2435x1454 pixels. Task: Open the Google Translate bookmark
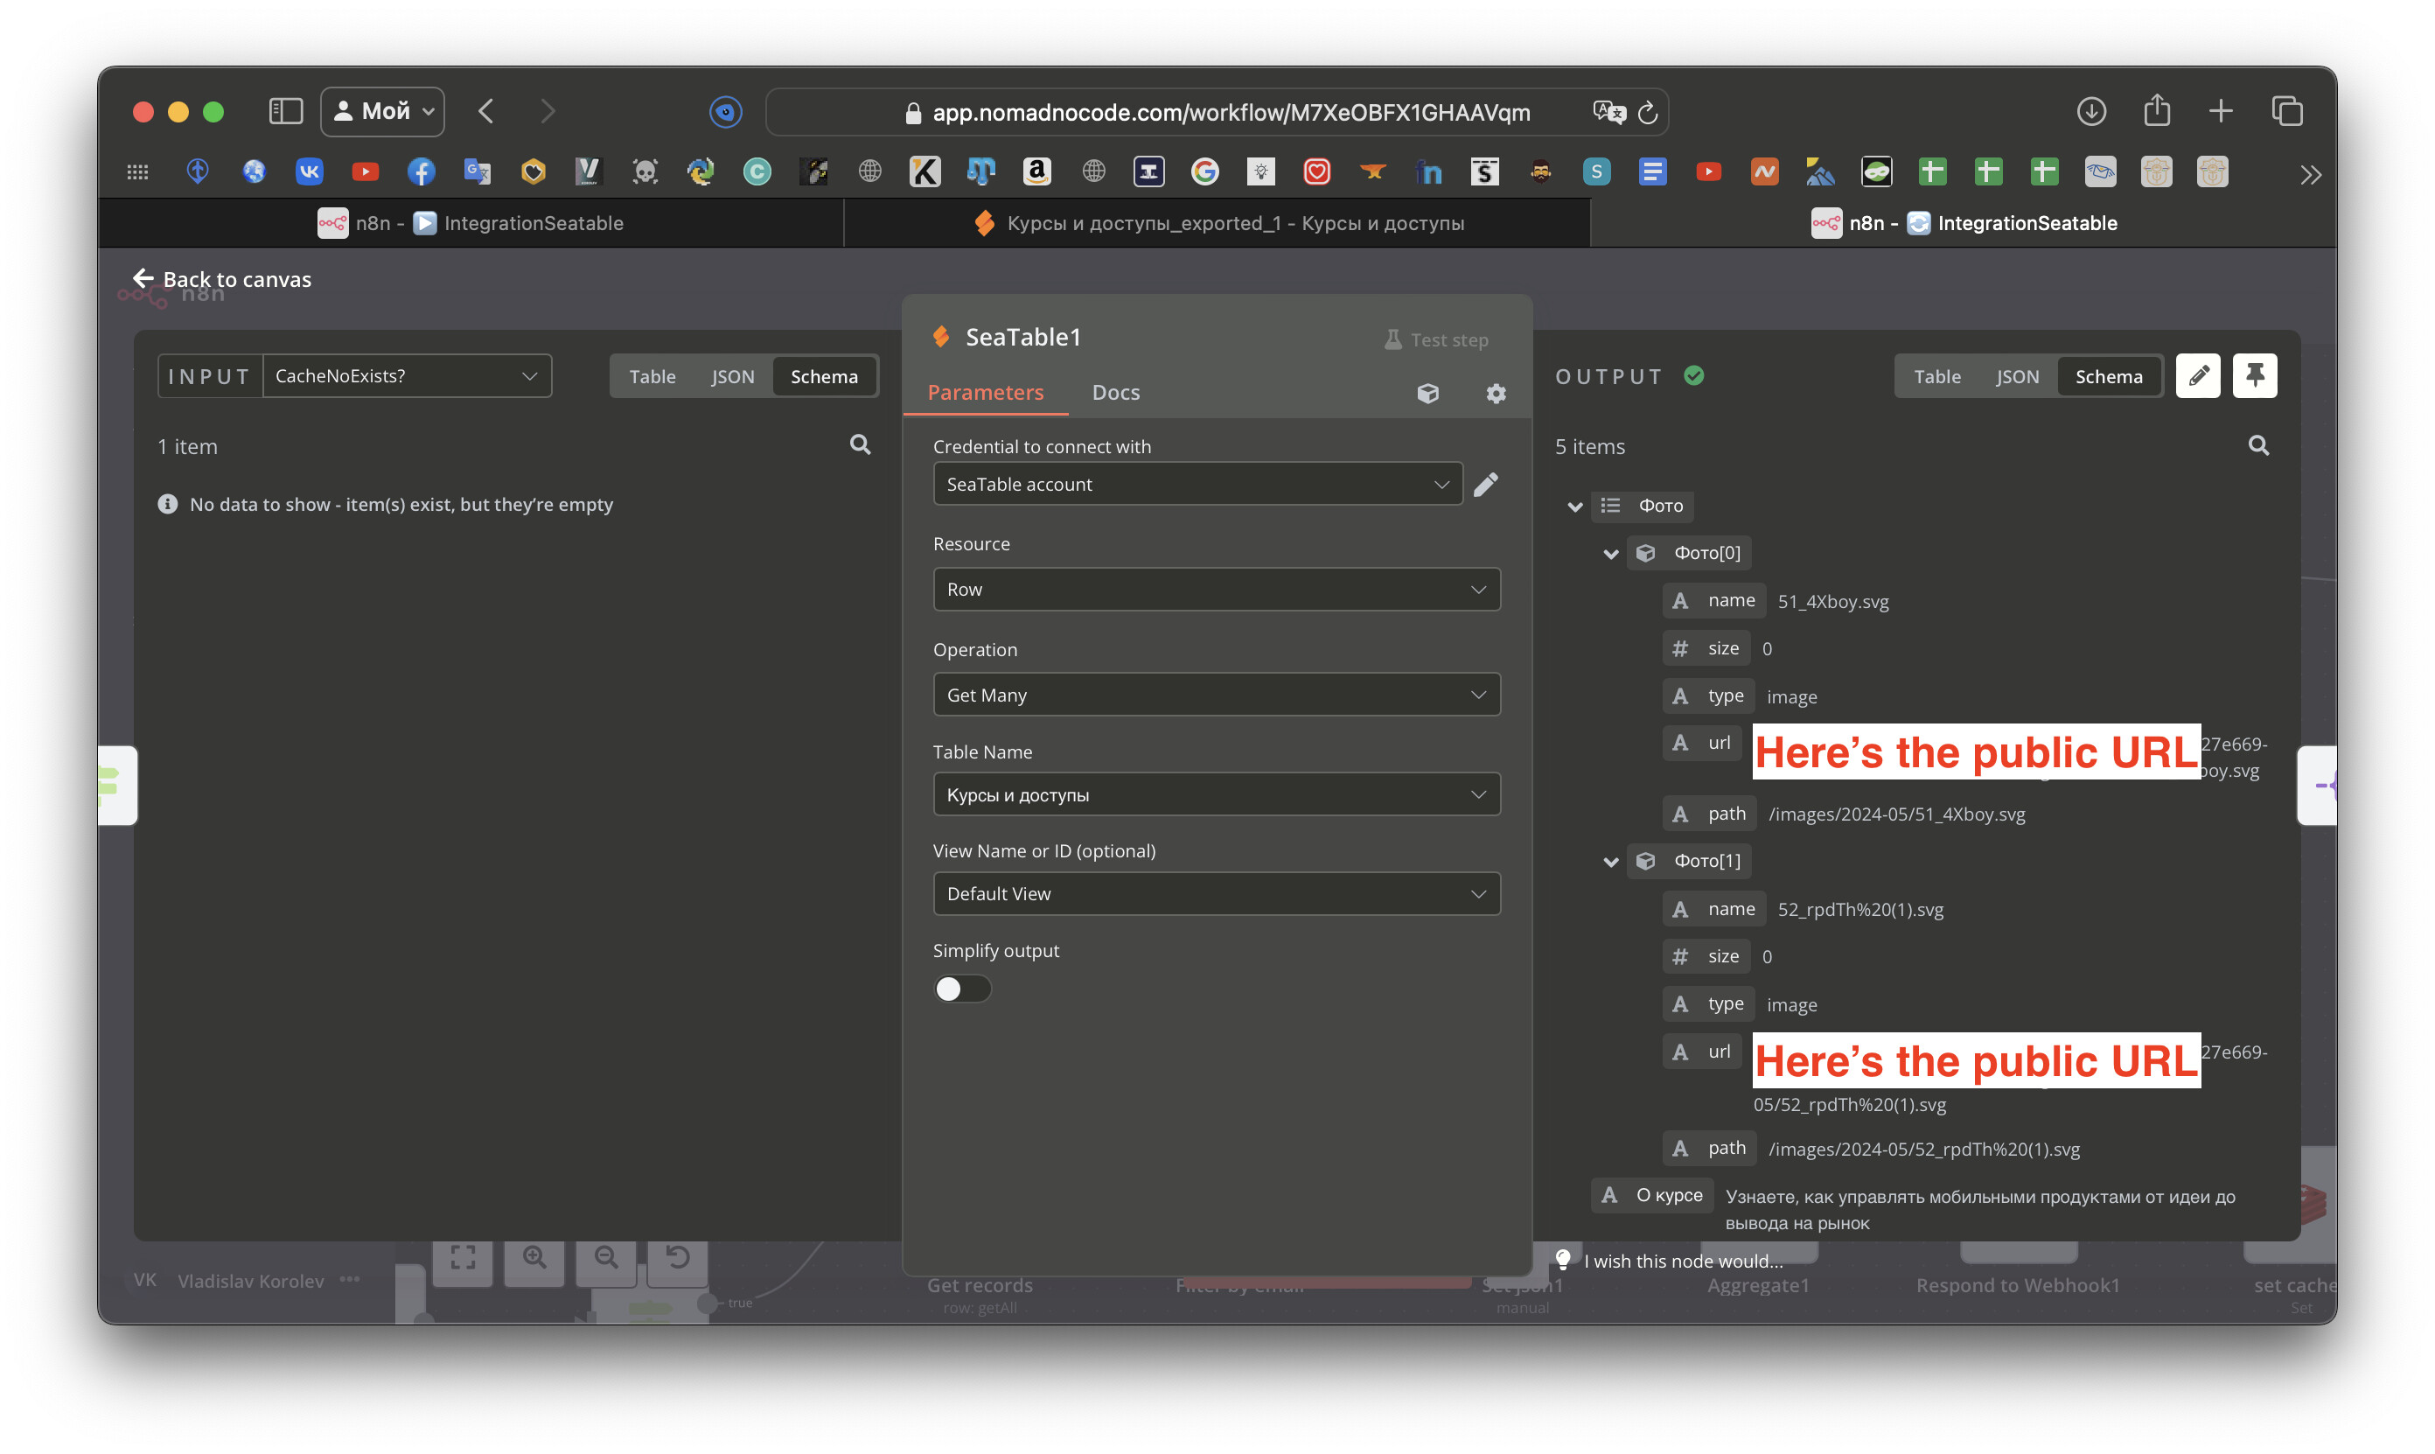(x=477, y=172)
